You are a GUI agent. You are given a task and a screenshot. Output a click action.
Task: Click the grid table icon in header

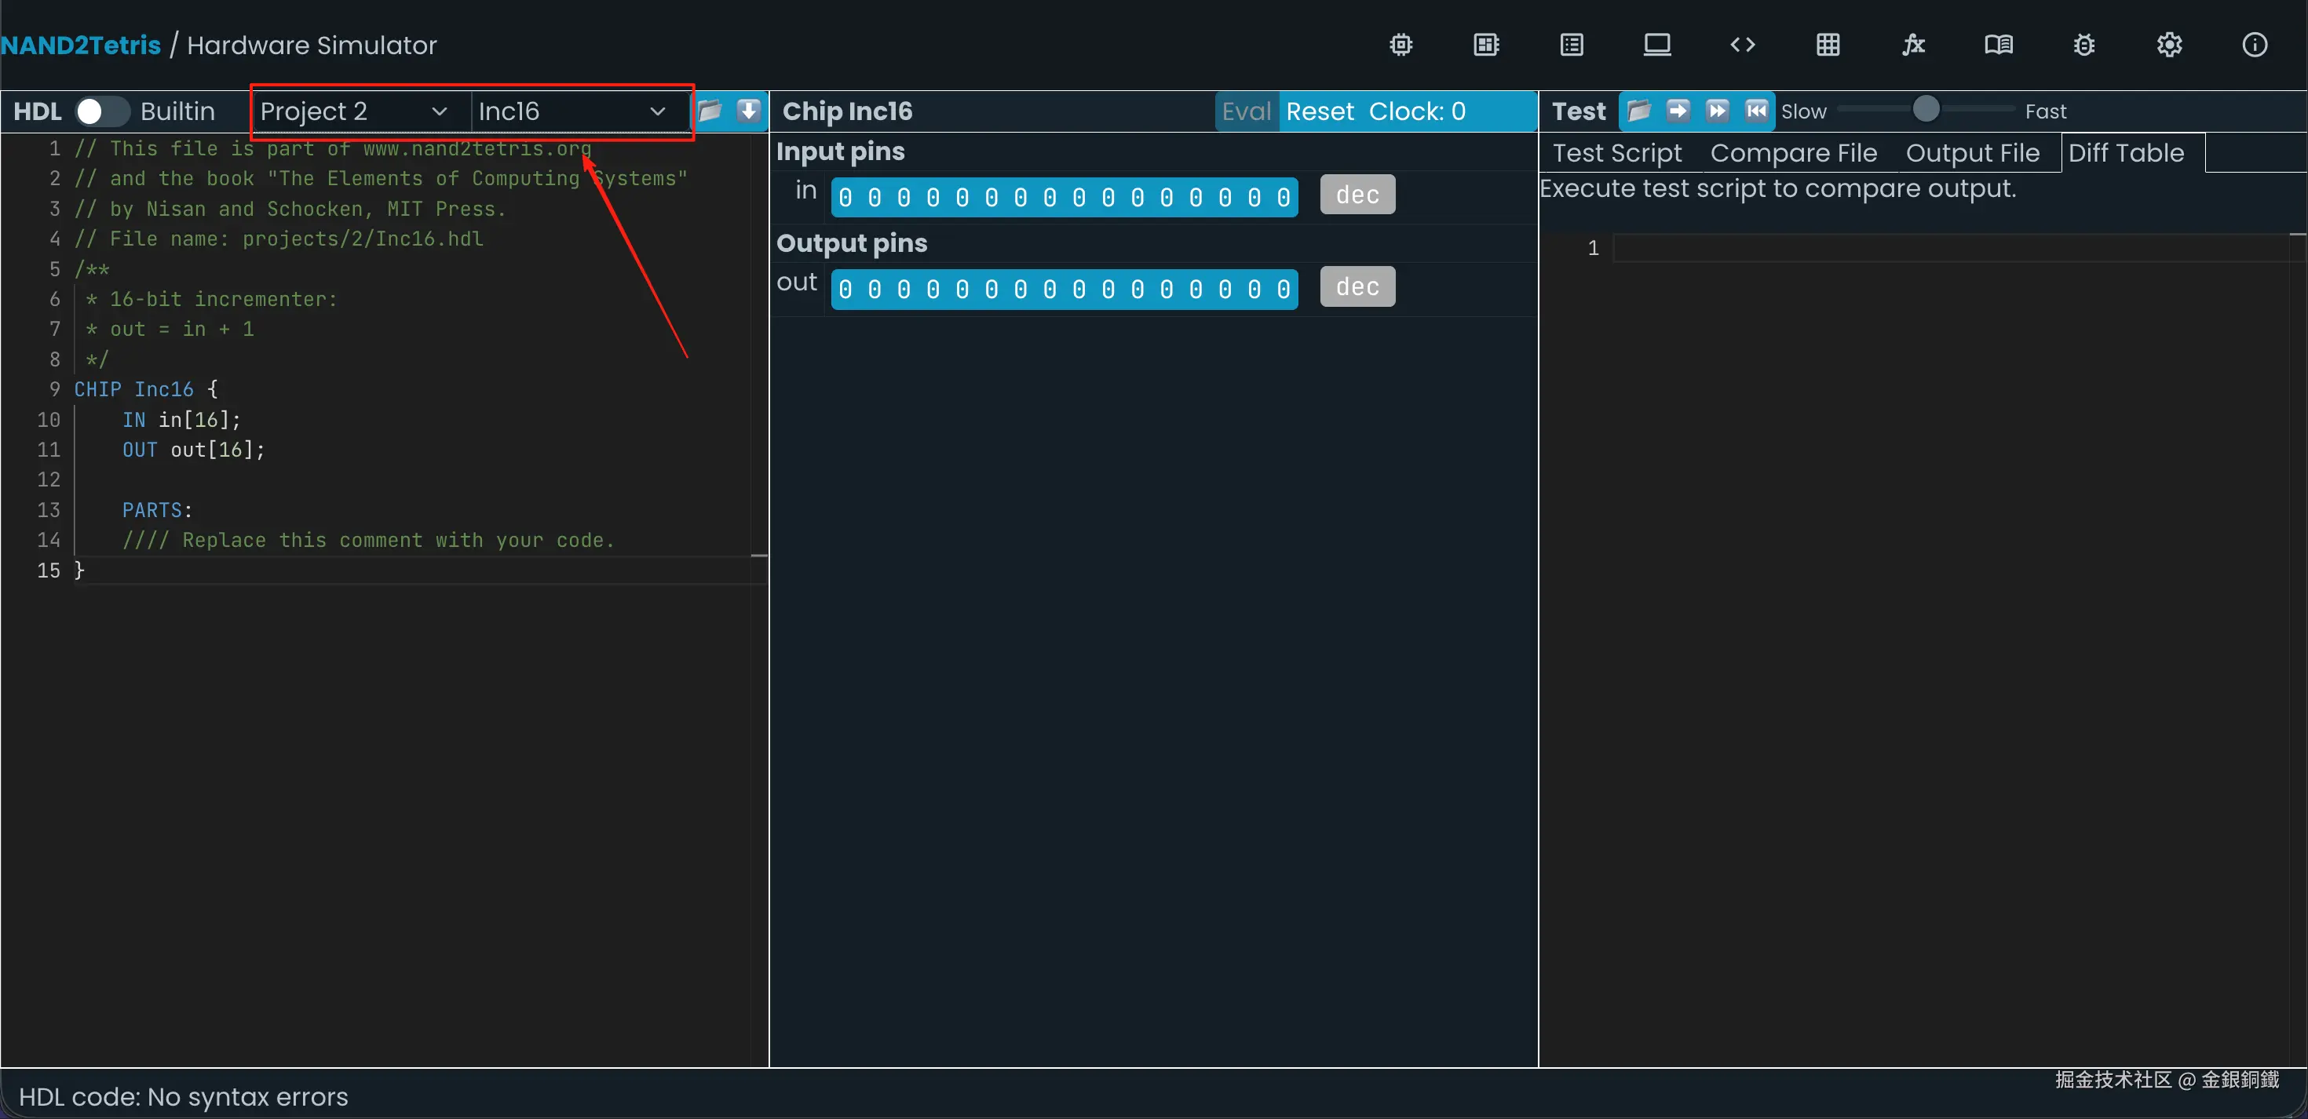coord(1828,45)
